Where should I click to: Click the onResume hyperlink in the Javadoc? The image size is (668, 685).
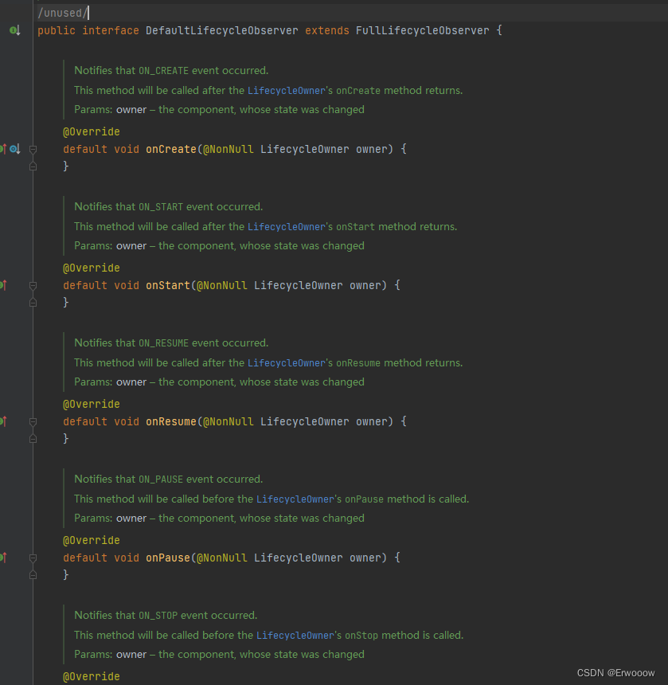(x=358, y=362)
